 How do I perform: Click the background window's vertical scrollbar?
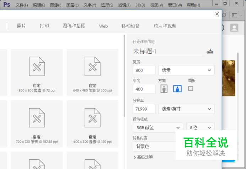[x=238, y=63]
